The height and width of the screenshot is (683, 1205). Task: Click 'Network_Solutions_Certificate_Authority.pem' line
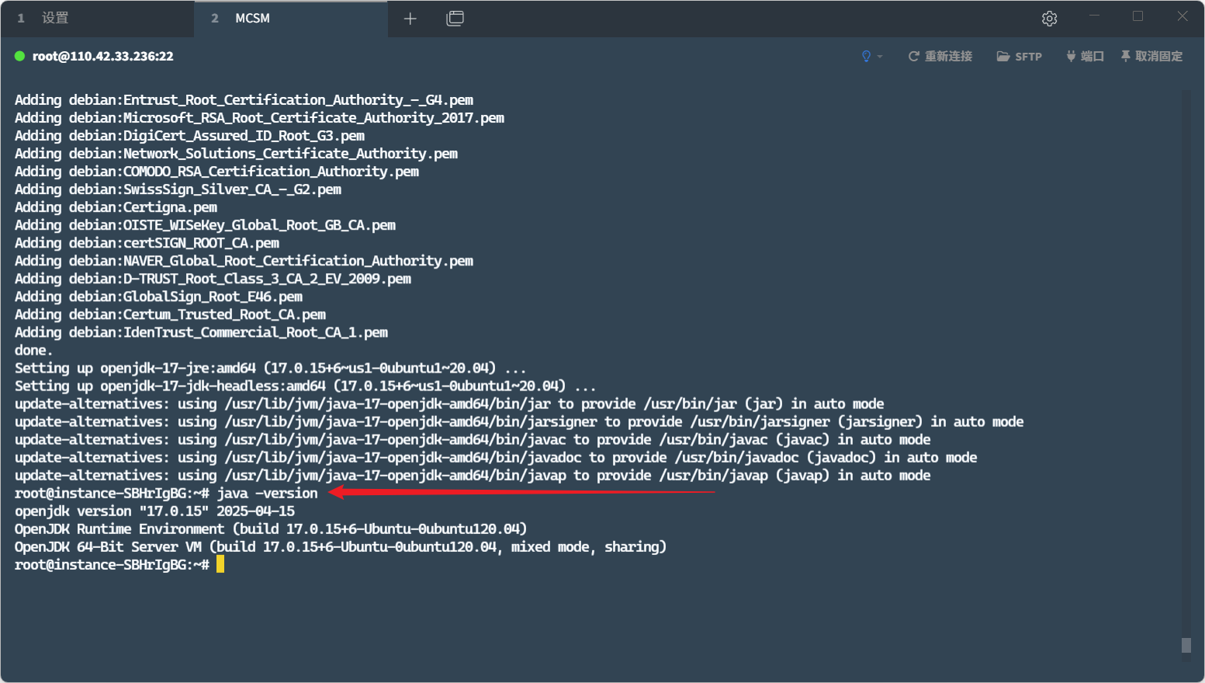[x=236, y=154]
